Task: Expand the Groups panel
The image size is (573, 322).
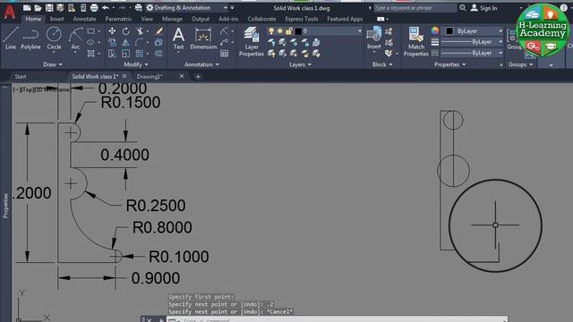Action: 520,64
